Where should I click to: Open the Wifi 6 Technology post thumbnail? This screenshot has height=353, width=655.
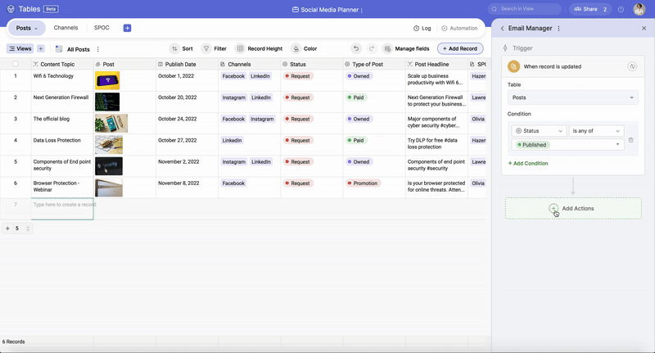point(107,80)
